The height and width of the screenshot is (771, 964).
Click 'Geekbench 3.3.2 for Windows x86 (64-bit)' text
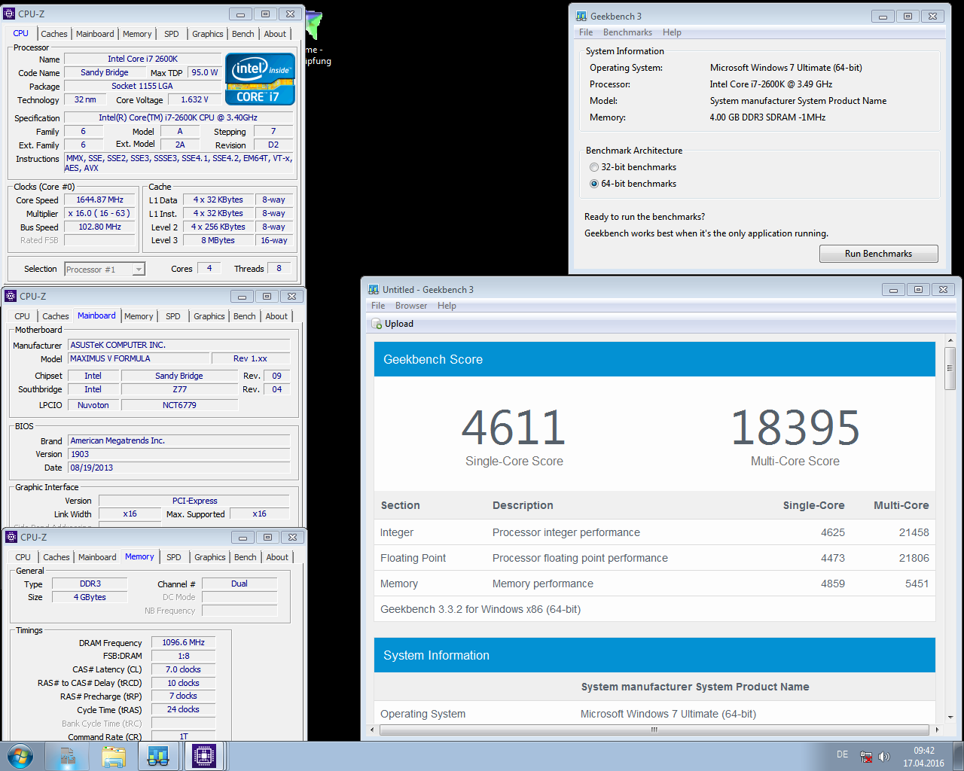(x=480, y=609)
